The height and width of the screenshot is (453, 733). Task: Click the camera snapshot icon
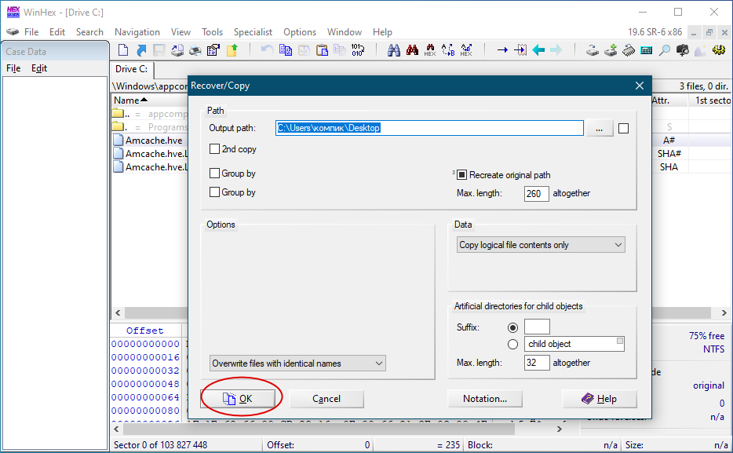click(x=683, y=50)
